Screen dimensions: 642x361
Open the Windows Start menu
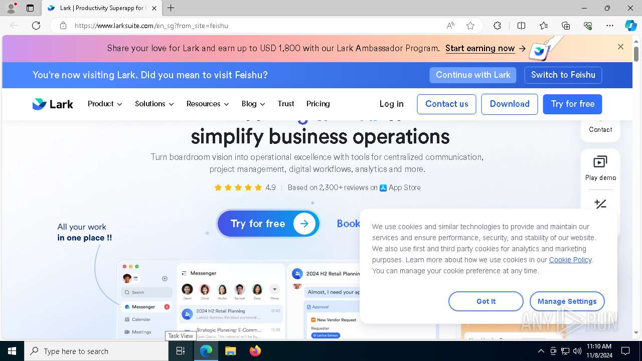click(12, 351)
